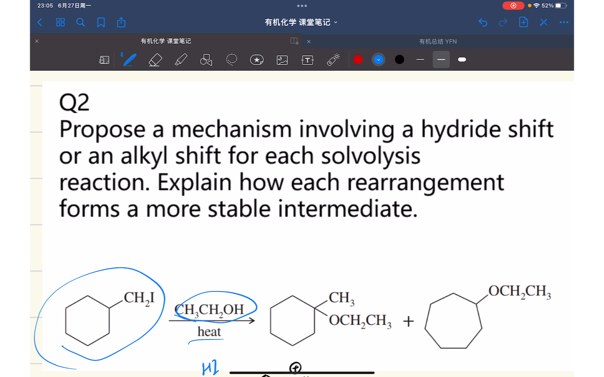Select the medium stroke width
The image size is (604, 377).
[x=441, y=60]
